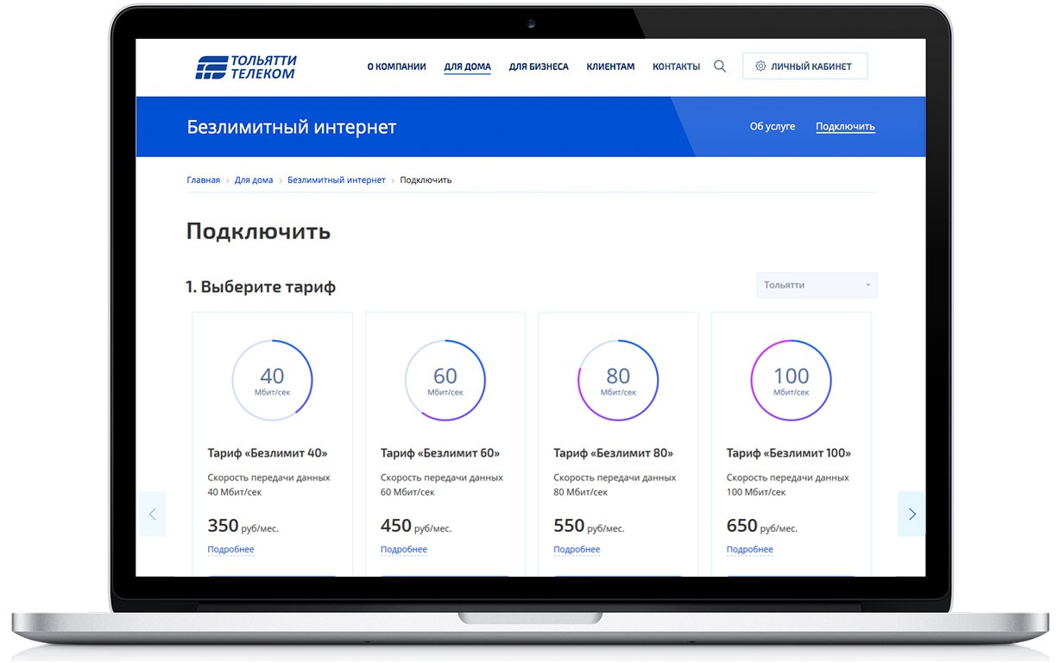Click the 550 руб/мес. price
Screen dimensions: 1060x663
[589, 526]
